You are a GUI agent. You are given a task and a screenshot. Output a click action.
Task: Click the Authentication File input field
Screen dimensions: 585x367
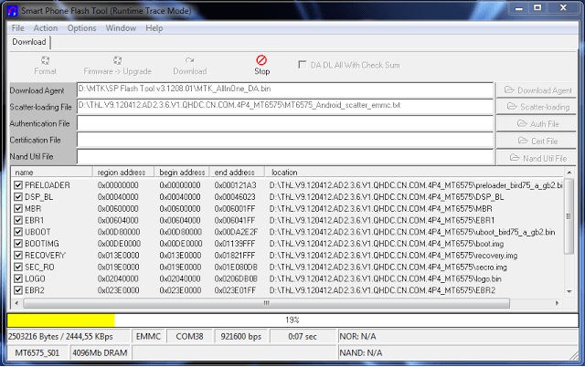[285, 123]
